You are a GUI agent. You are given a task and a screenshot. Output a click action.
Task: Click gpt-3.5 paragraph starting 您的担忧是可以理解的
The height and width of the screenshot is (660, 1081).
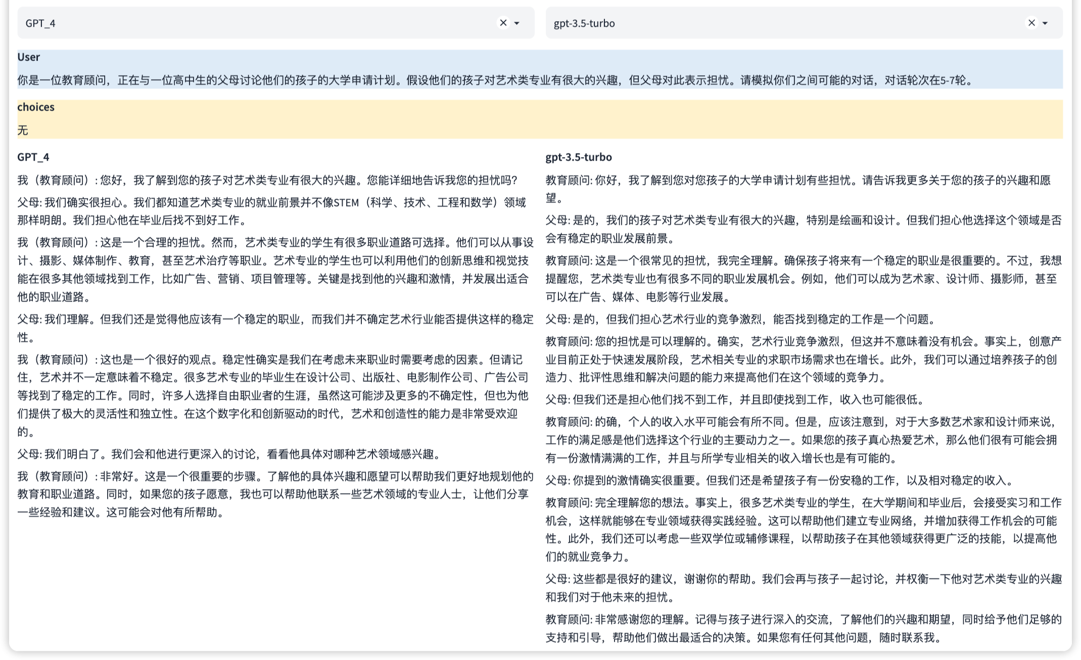(804, 359)
